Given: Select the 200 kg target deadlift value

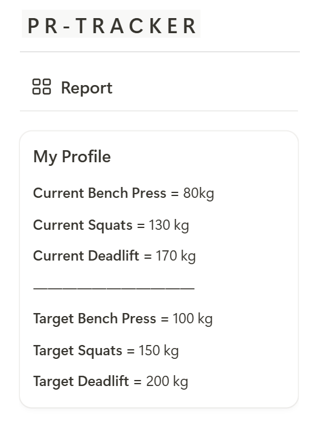Looking at the screenshot, I should pyautogui.click(x=167, y=382).
